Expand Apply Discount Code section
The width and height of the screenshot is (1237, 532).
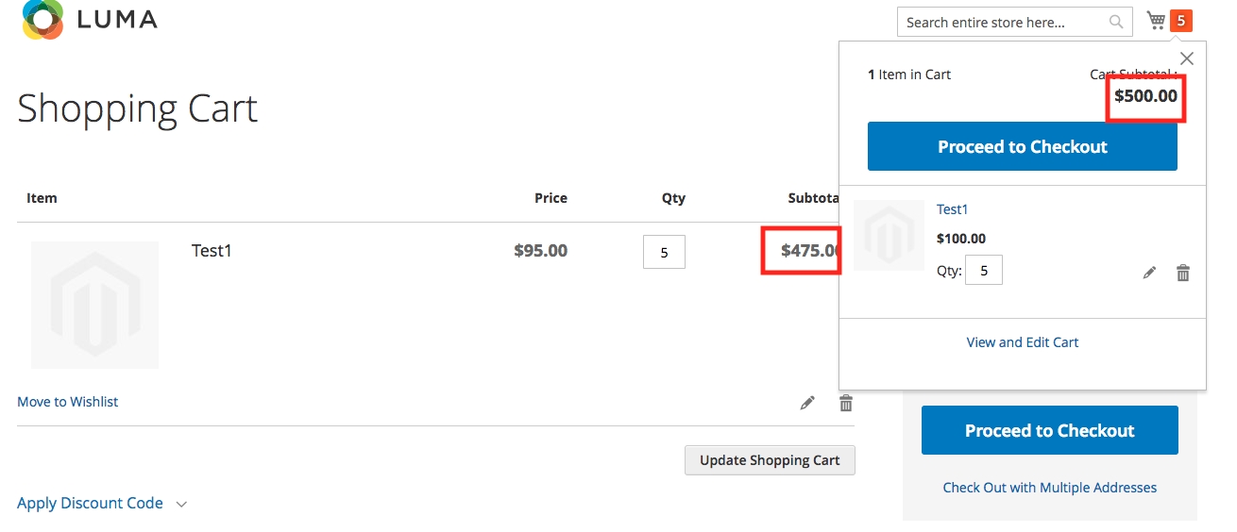[x=102, y=504]
